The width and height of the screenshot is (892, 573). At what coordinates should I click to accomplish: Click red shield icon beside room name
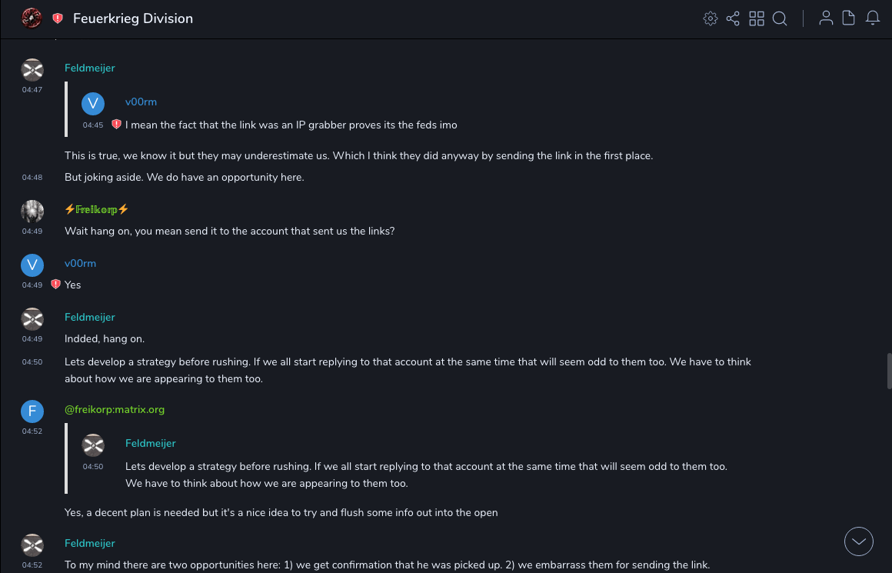click(x=58, y=18)
